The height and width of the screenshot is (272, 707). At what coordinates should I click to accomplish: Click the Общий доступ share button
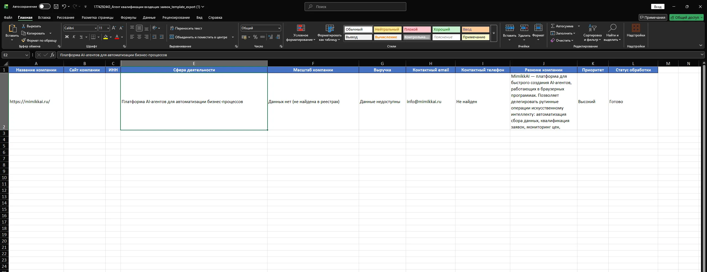(x=687, y=17)
